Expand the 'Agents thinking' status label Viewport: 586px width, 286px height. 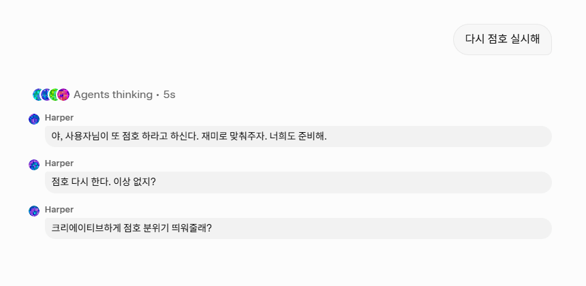pos(112,95)
